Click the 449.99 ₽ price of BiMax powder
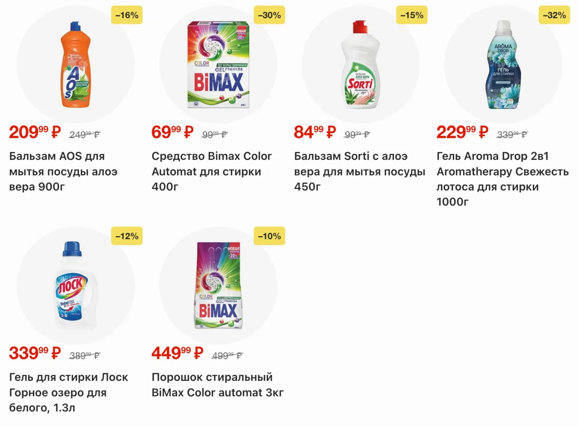The image size is (578, 426). point(177,353)
